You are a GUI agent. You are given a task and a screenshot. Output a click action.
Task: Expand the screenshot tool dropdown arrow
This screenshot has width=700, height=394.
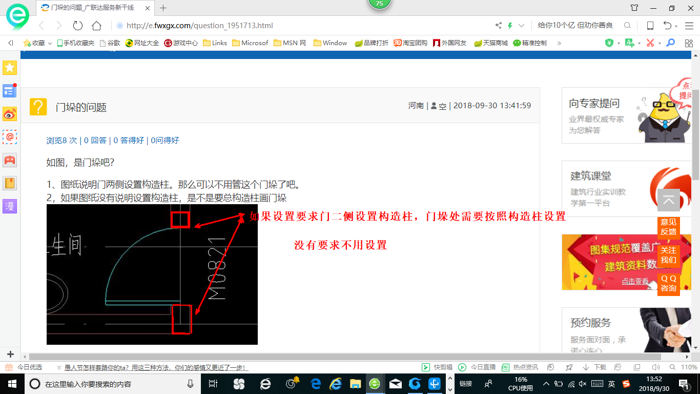tap(660, 44)
